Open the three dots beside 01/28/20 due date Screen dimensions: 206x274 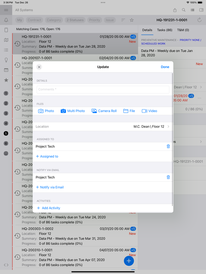click(x=199, y=98)
